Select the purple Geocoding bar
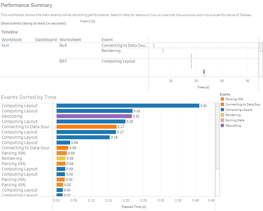Image resolution: width=263 pixels, height=211 pixels. click(94, 116)
